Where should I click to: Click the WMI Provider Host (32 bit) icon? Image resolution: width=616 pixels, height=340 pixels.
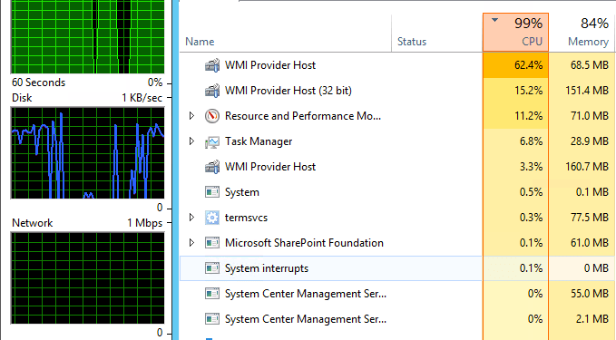[x=212, y=91]
